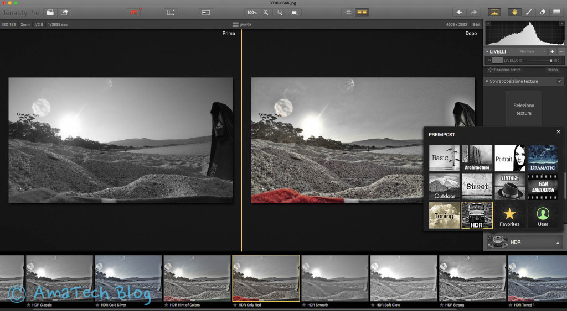Zoom in with the magnifier plus icon

click(x=266, y=12)
